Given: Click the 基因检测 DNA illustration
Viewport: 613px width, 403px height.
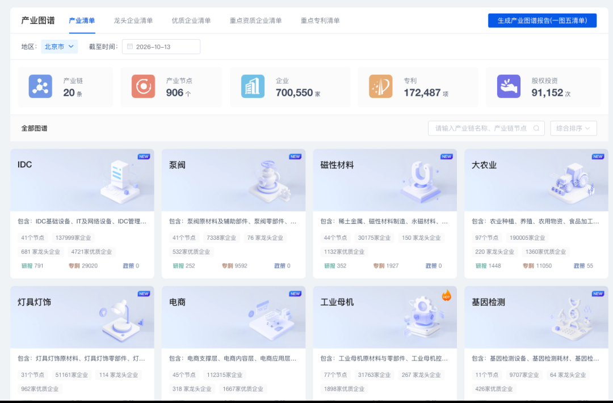Looking at the screenshot, I should (572, 320).
